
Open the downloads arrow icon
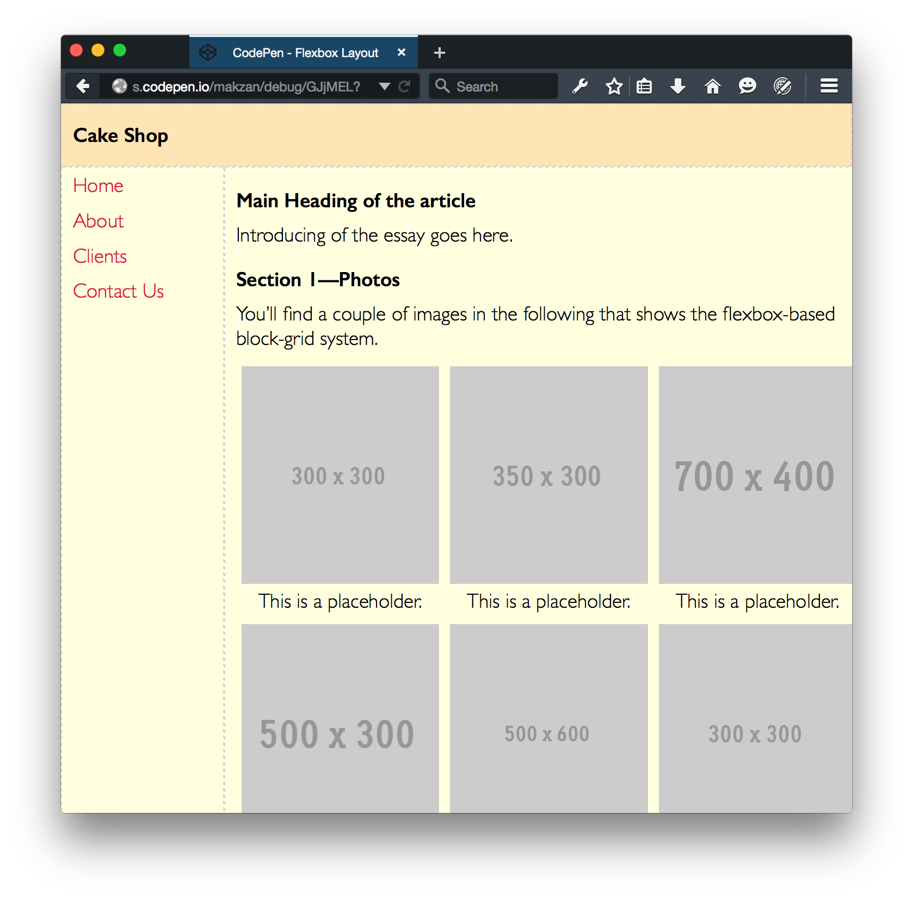(x=678, y=86)
